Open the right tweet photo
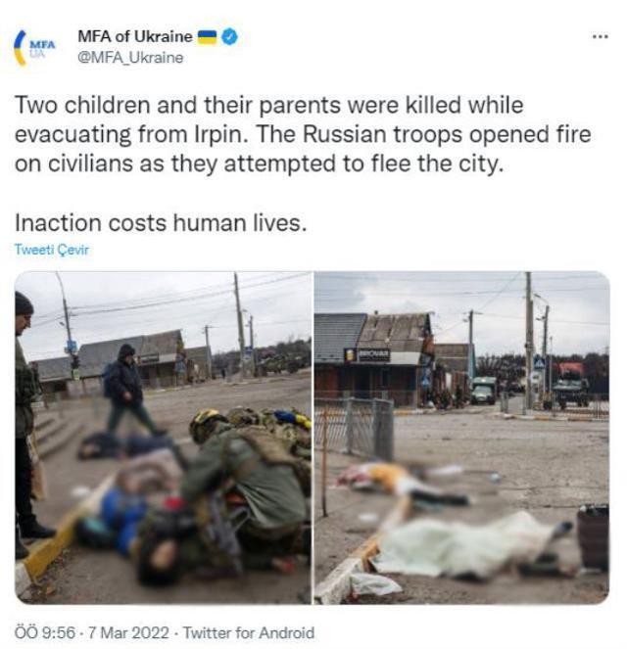The width and height of the screenshot is (627, 649). tap(461, 438)
